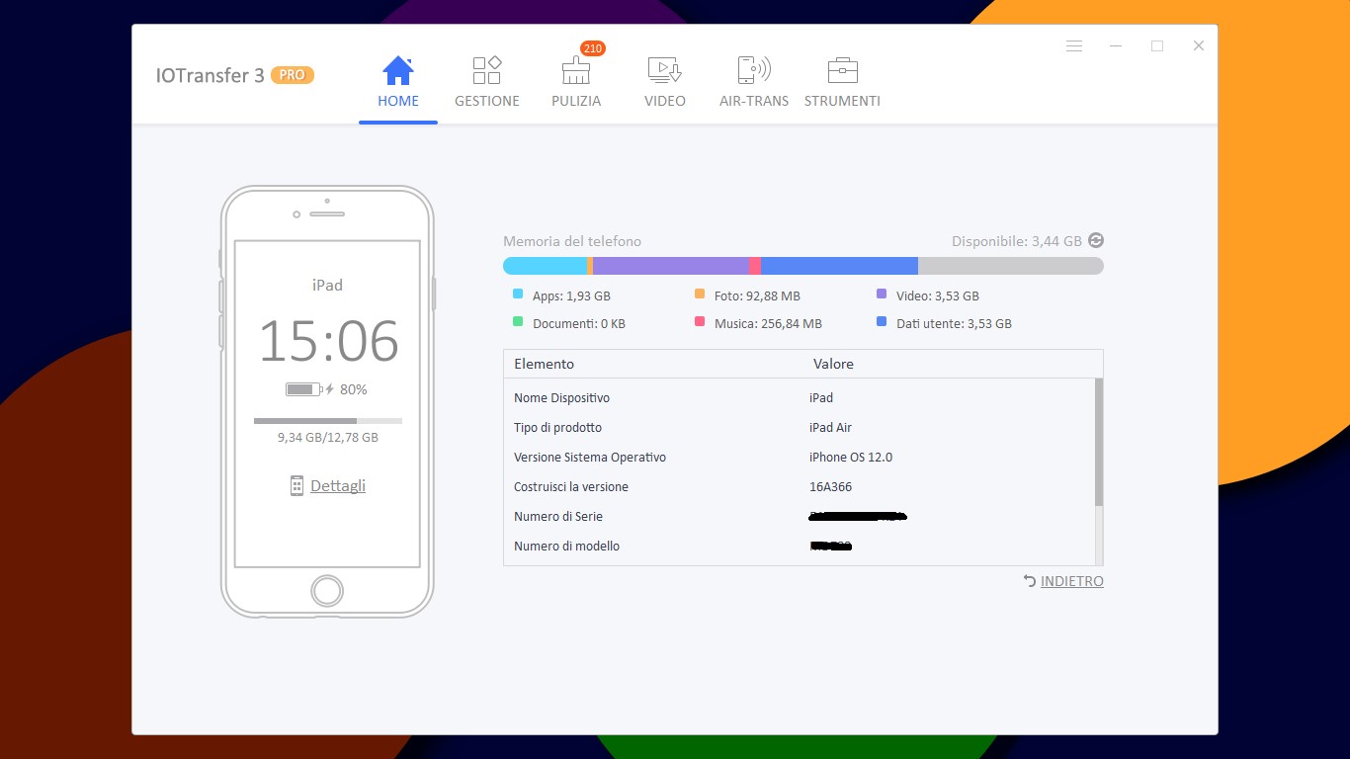
Task: Click the Memoria del telefono heading
Action: [x=572, y=241]
